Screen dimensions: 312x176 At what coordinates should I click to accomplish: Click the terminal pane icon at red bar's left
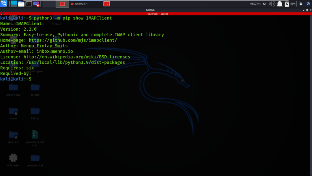(x=2, y=14)
